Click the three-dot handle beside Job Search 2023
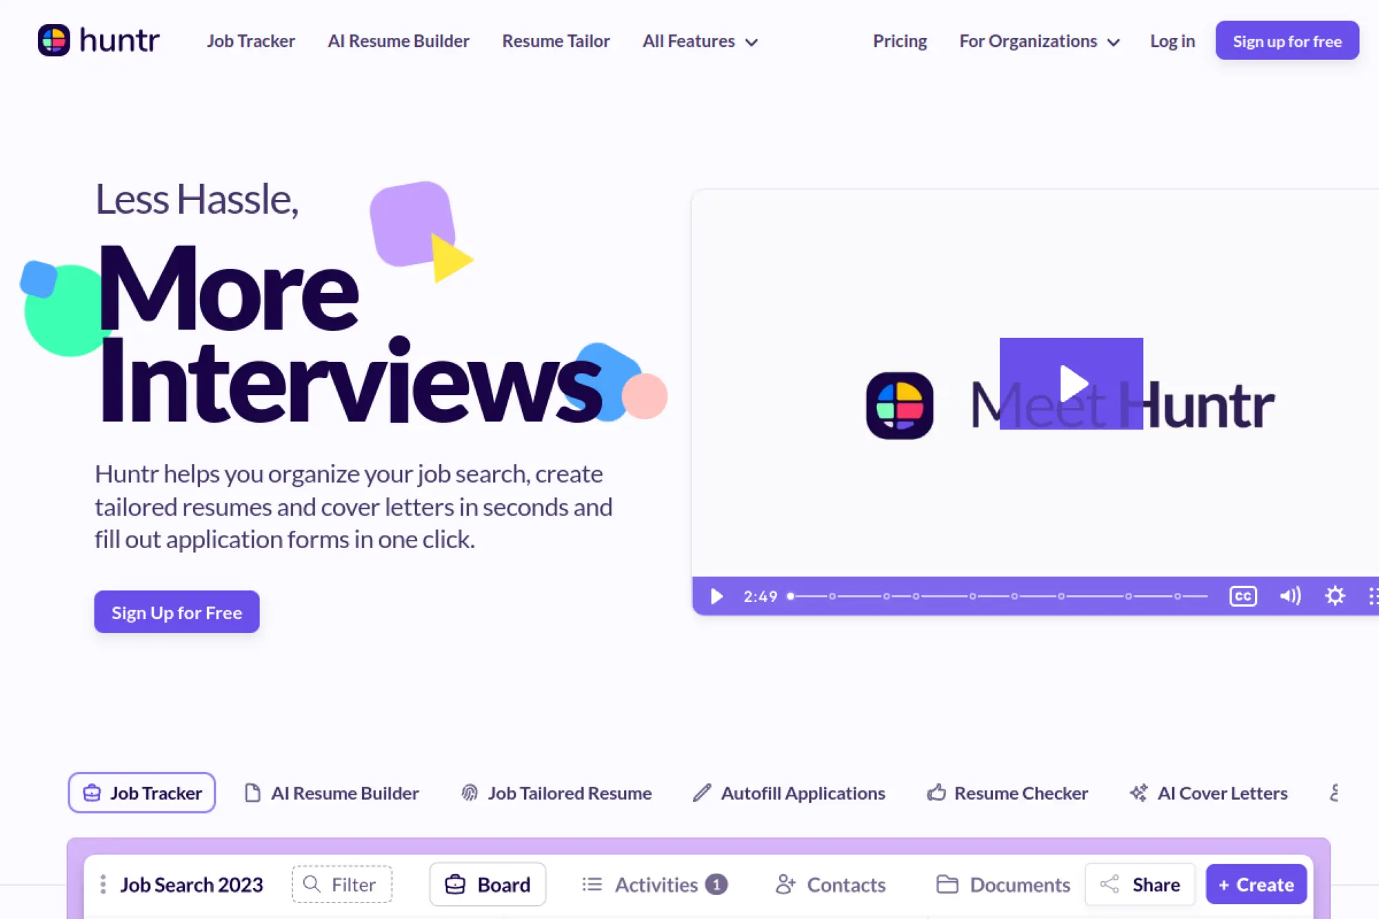 (103, 885)
